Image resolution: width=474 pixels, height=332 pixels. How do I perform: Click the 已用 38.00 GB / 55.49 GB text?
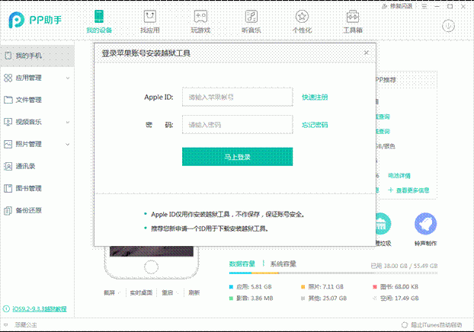tap(404, 266)
